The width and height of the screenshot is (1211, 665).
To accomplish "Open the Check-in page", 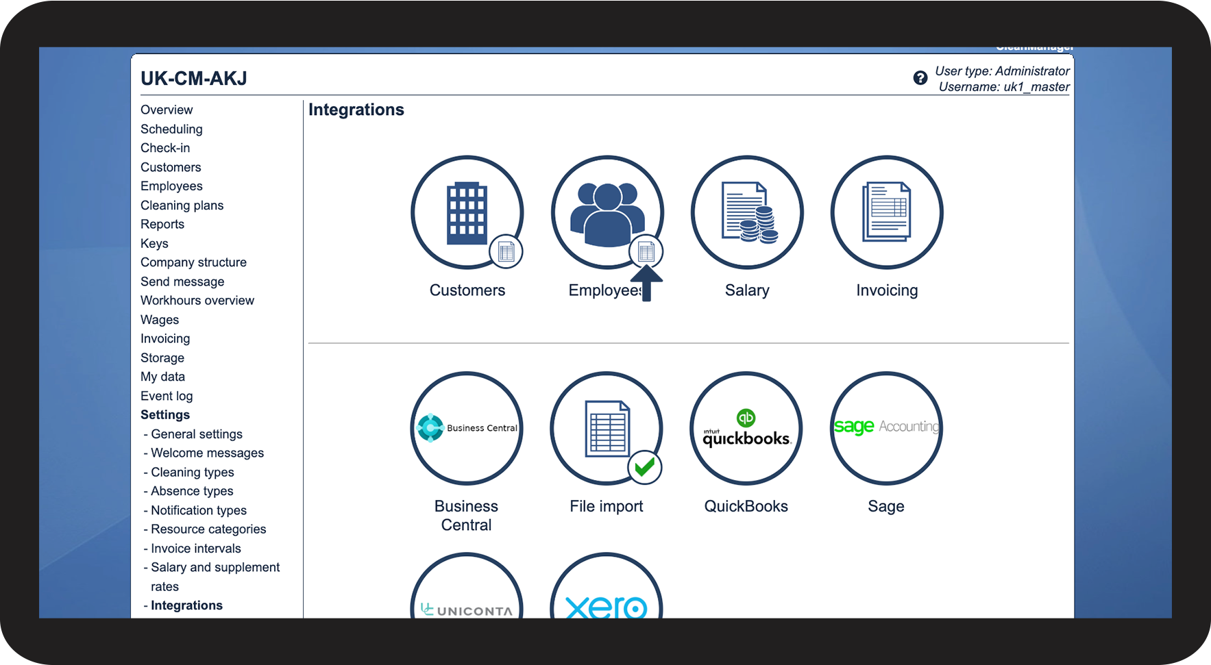I will (x=165, y=148).
